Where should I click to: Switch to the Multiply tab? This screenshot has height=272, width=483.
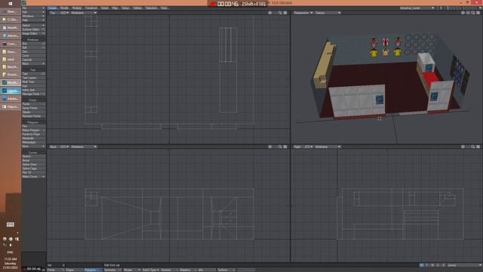pyautogui.click(x=77, y=8)
